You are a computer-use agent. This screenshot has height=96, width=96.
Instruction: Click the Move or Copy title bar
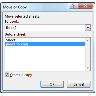(35, 7)
